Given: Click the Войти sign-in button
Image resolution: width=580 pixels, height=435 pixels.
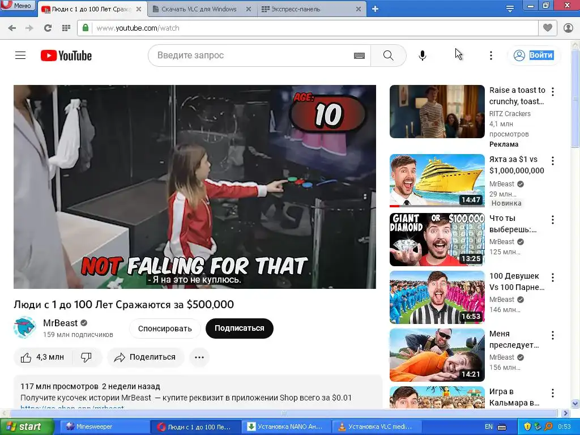Looking at the screenshot, I should (535, 56).
